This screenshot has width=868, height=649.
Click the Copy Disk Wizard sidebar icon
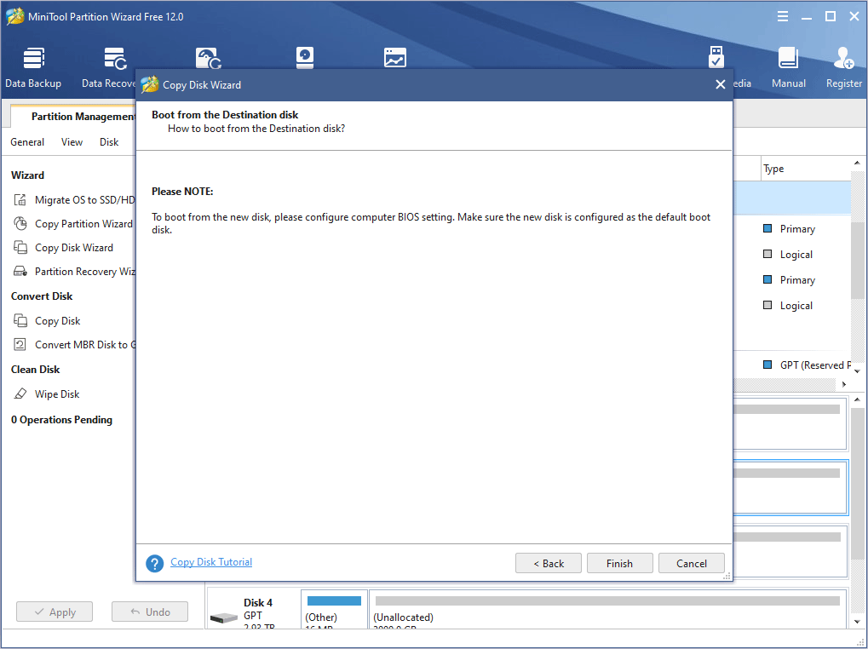[20, 247]
